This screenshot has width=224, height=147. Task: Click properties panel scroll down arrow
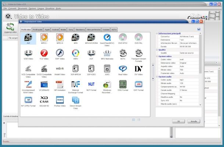pos(200,105)
